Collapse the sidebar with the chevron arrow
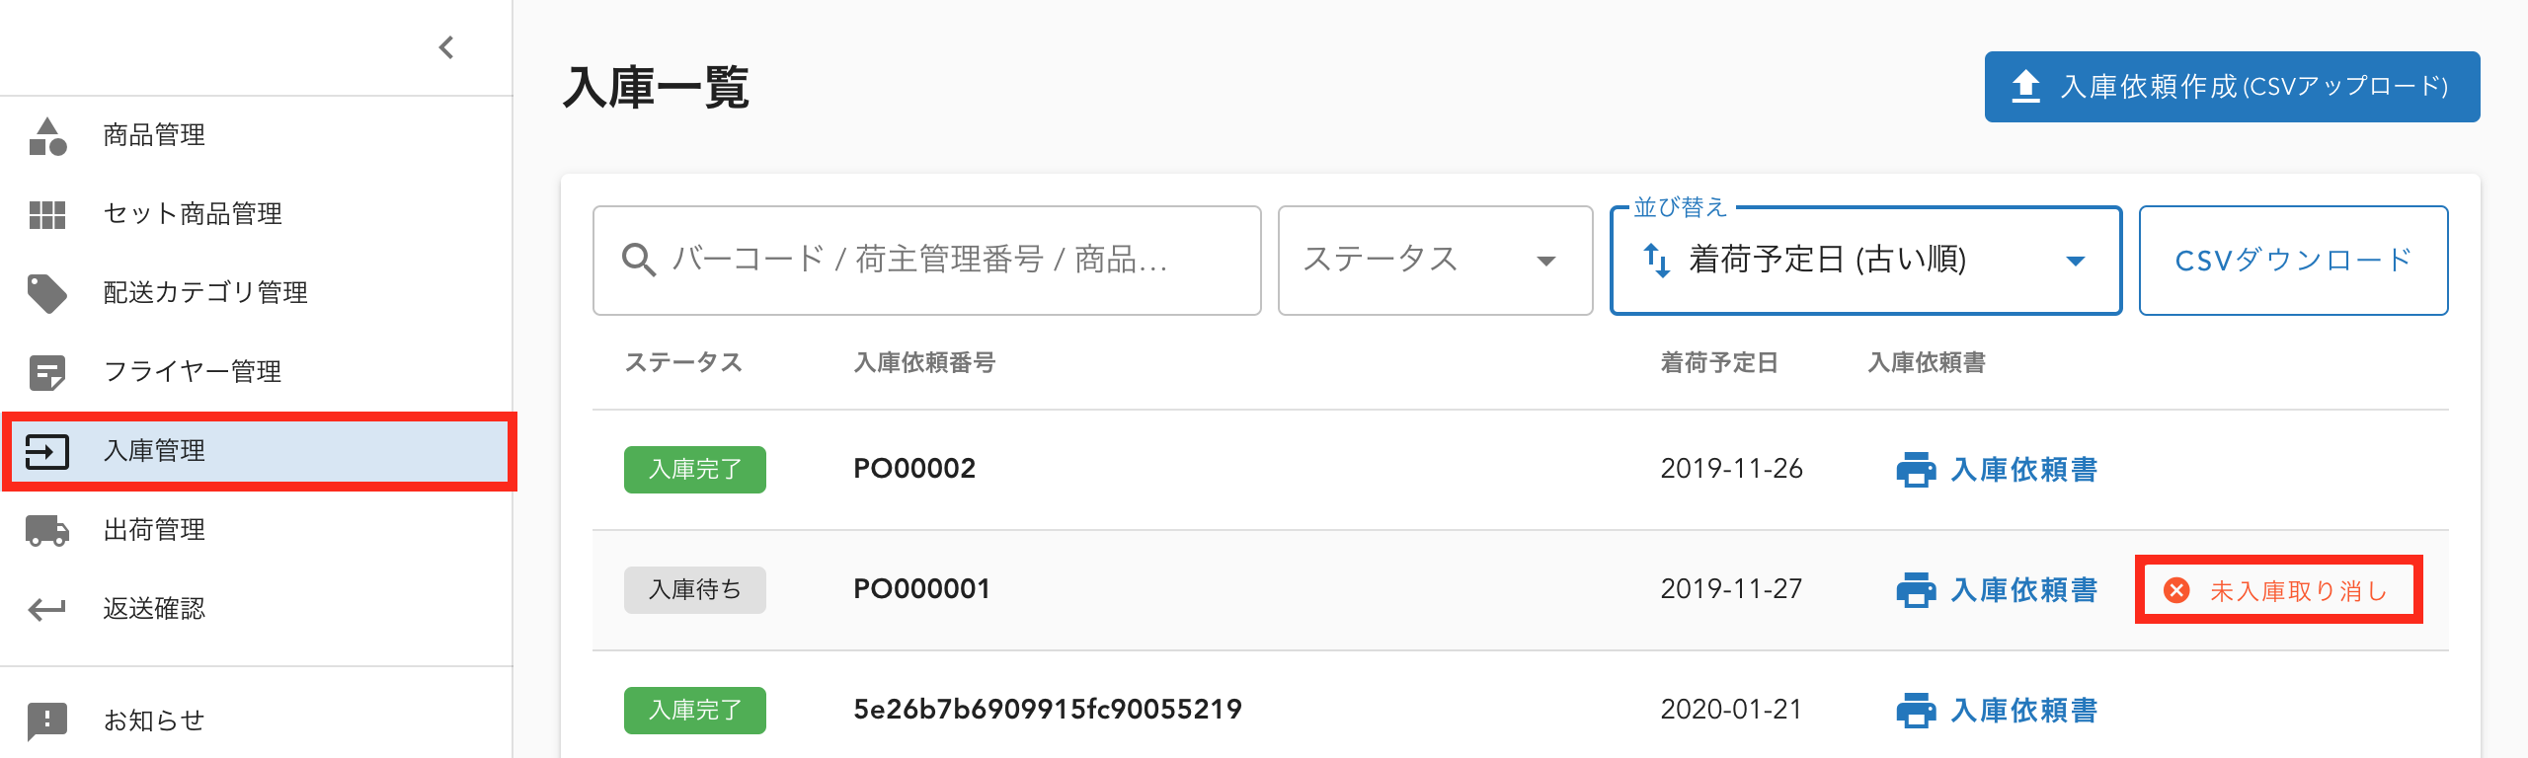The image size is (2528, 758). [x=446, y=47]
